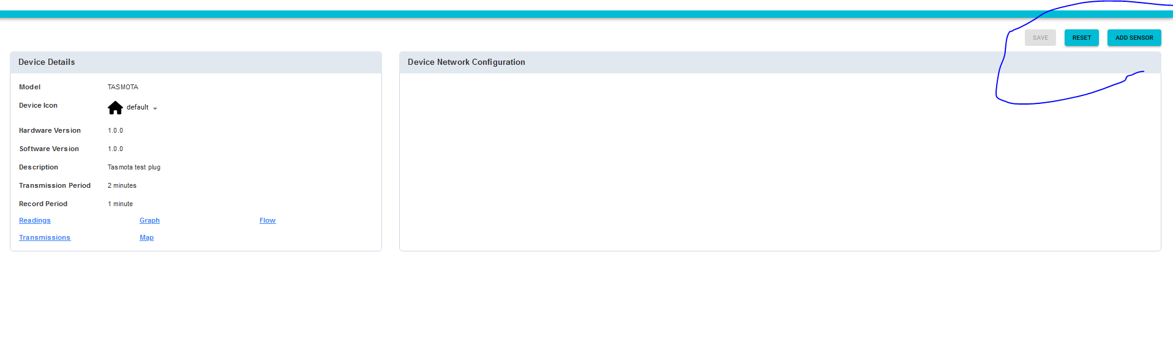Click the "1 minute" record period value
Viewport: 1173px width, 345px height.
120,204
